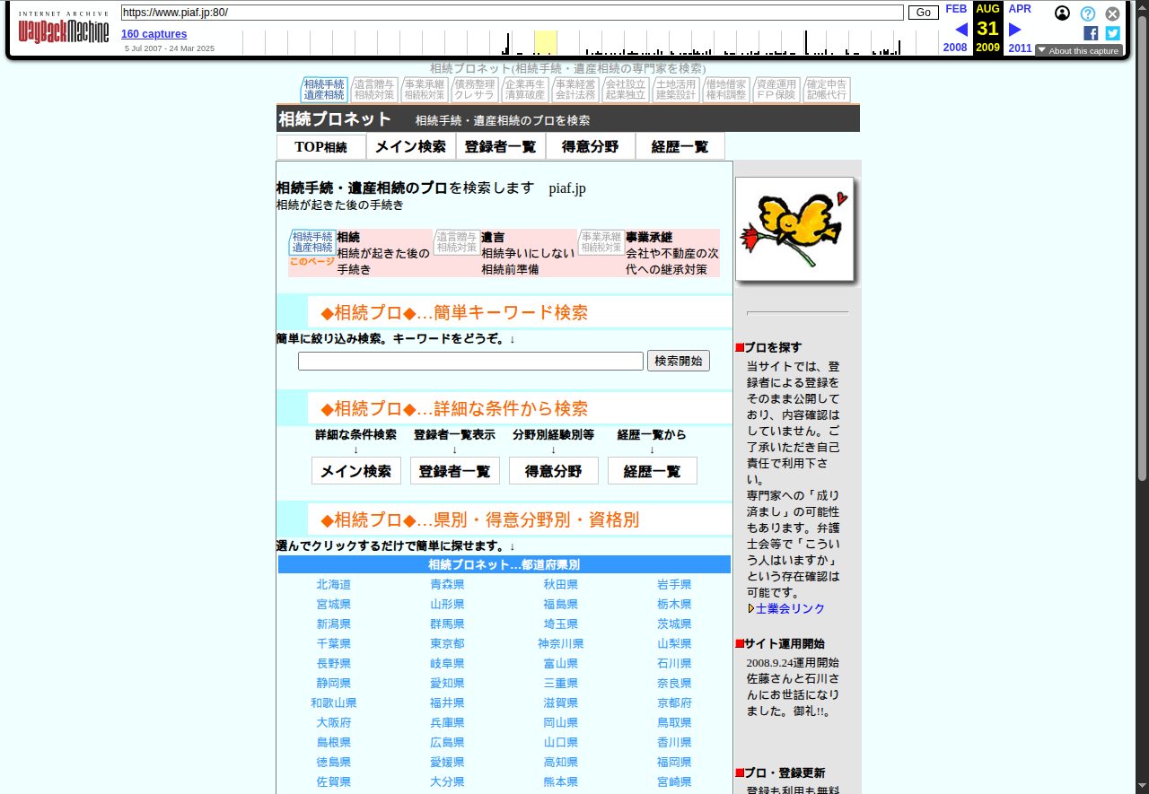
Task: Go to next capture arrow
Action: click(1015, 30)
